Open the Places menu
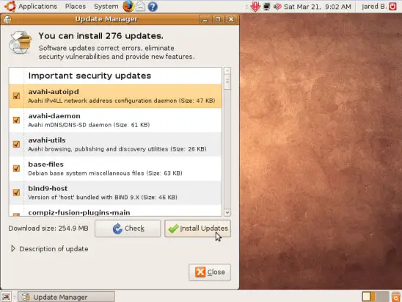Screen dimensions: 402x302 pyautogui.click(x=76, y=7)
